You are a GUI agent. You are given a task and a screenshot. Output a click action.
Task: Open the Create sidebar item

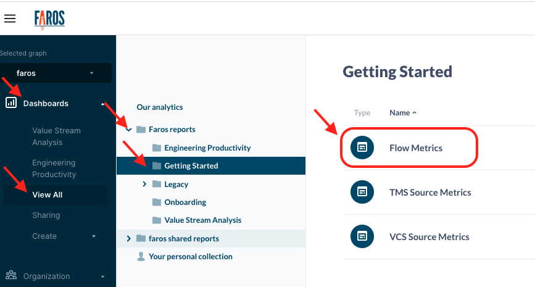44,236
